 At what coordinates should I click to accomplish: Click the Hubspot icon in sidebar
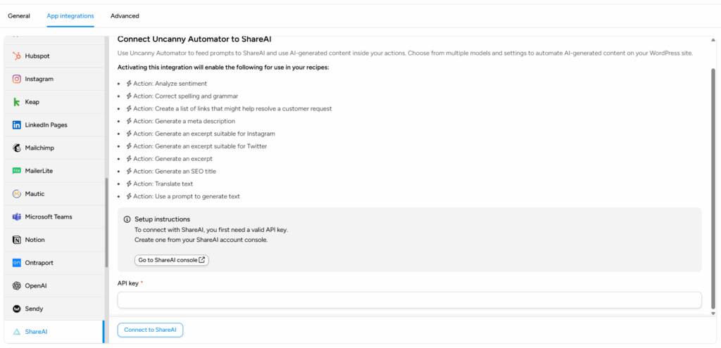pyautogui.click(x=17, y=56)
